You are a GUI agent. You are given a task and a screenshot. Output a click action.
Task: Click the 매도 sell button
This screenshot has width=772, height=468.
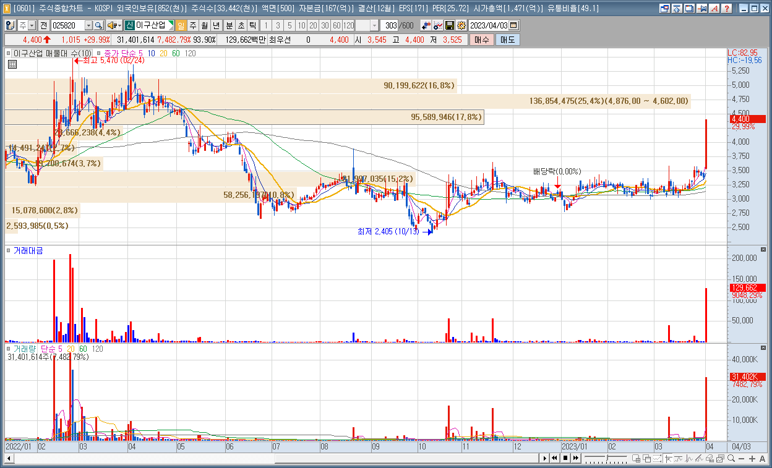point(507,40)
